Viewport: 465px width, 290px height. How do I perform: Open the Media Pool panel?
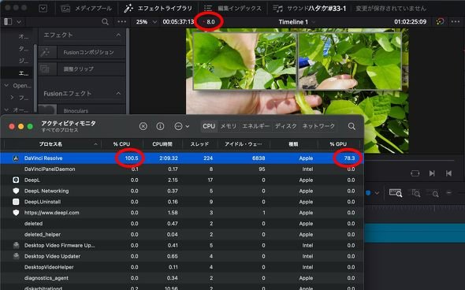point(86,9)
